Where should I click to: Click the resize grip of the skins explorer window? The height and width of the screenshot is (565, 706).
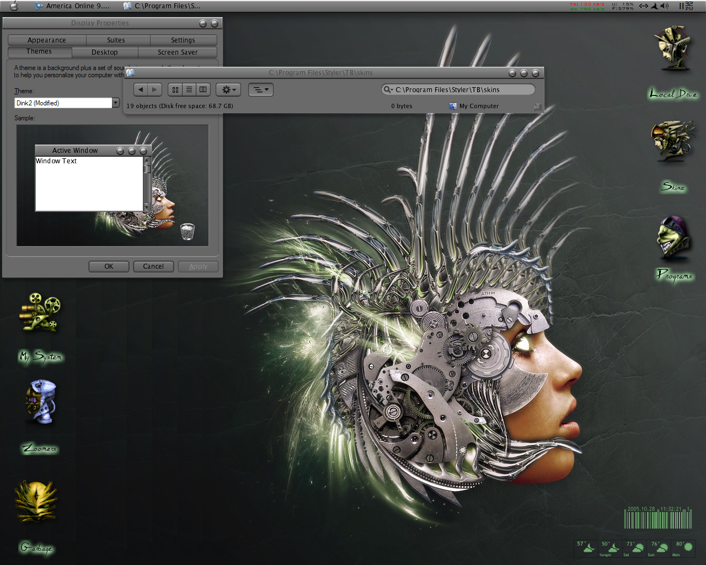(x=538, y=107)
